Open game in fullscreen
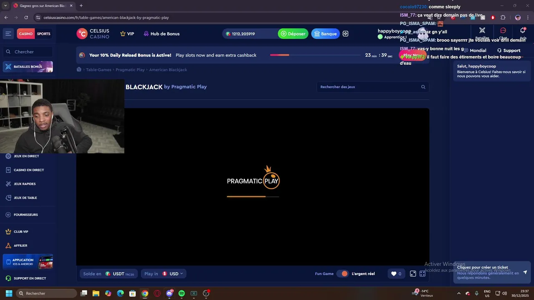534x300 pixels. [423, 274]
